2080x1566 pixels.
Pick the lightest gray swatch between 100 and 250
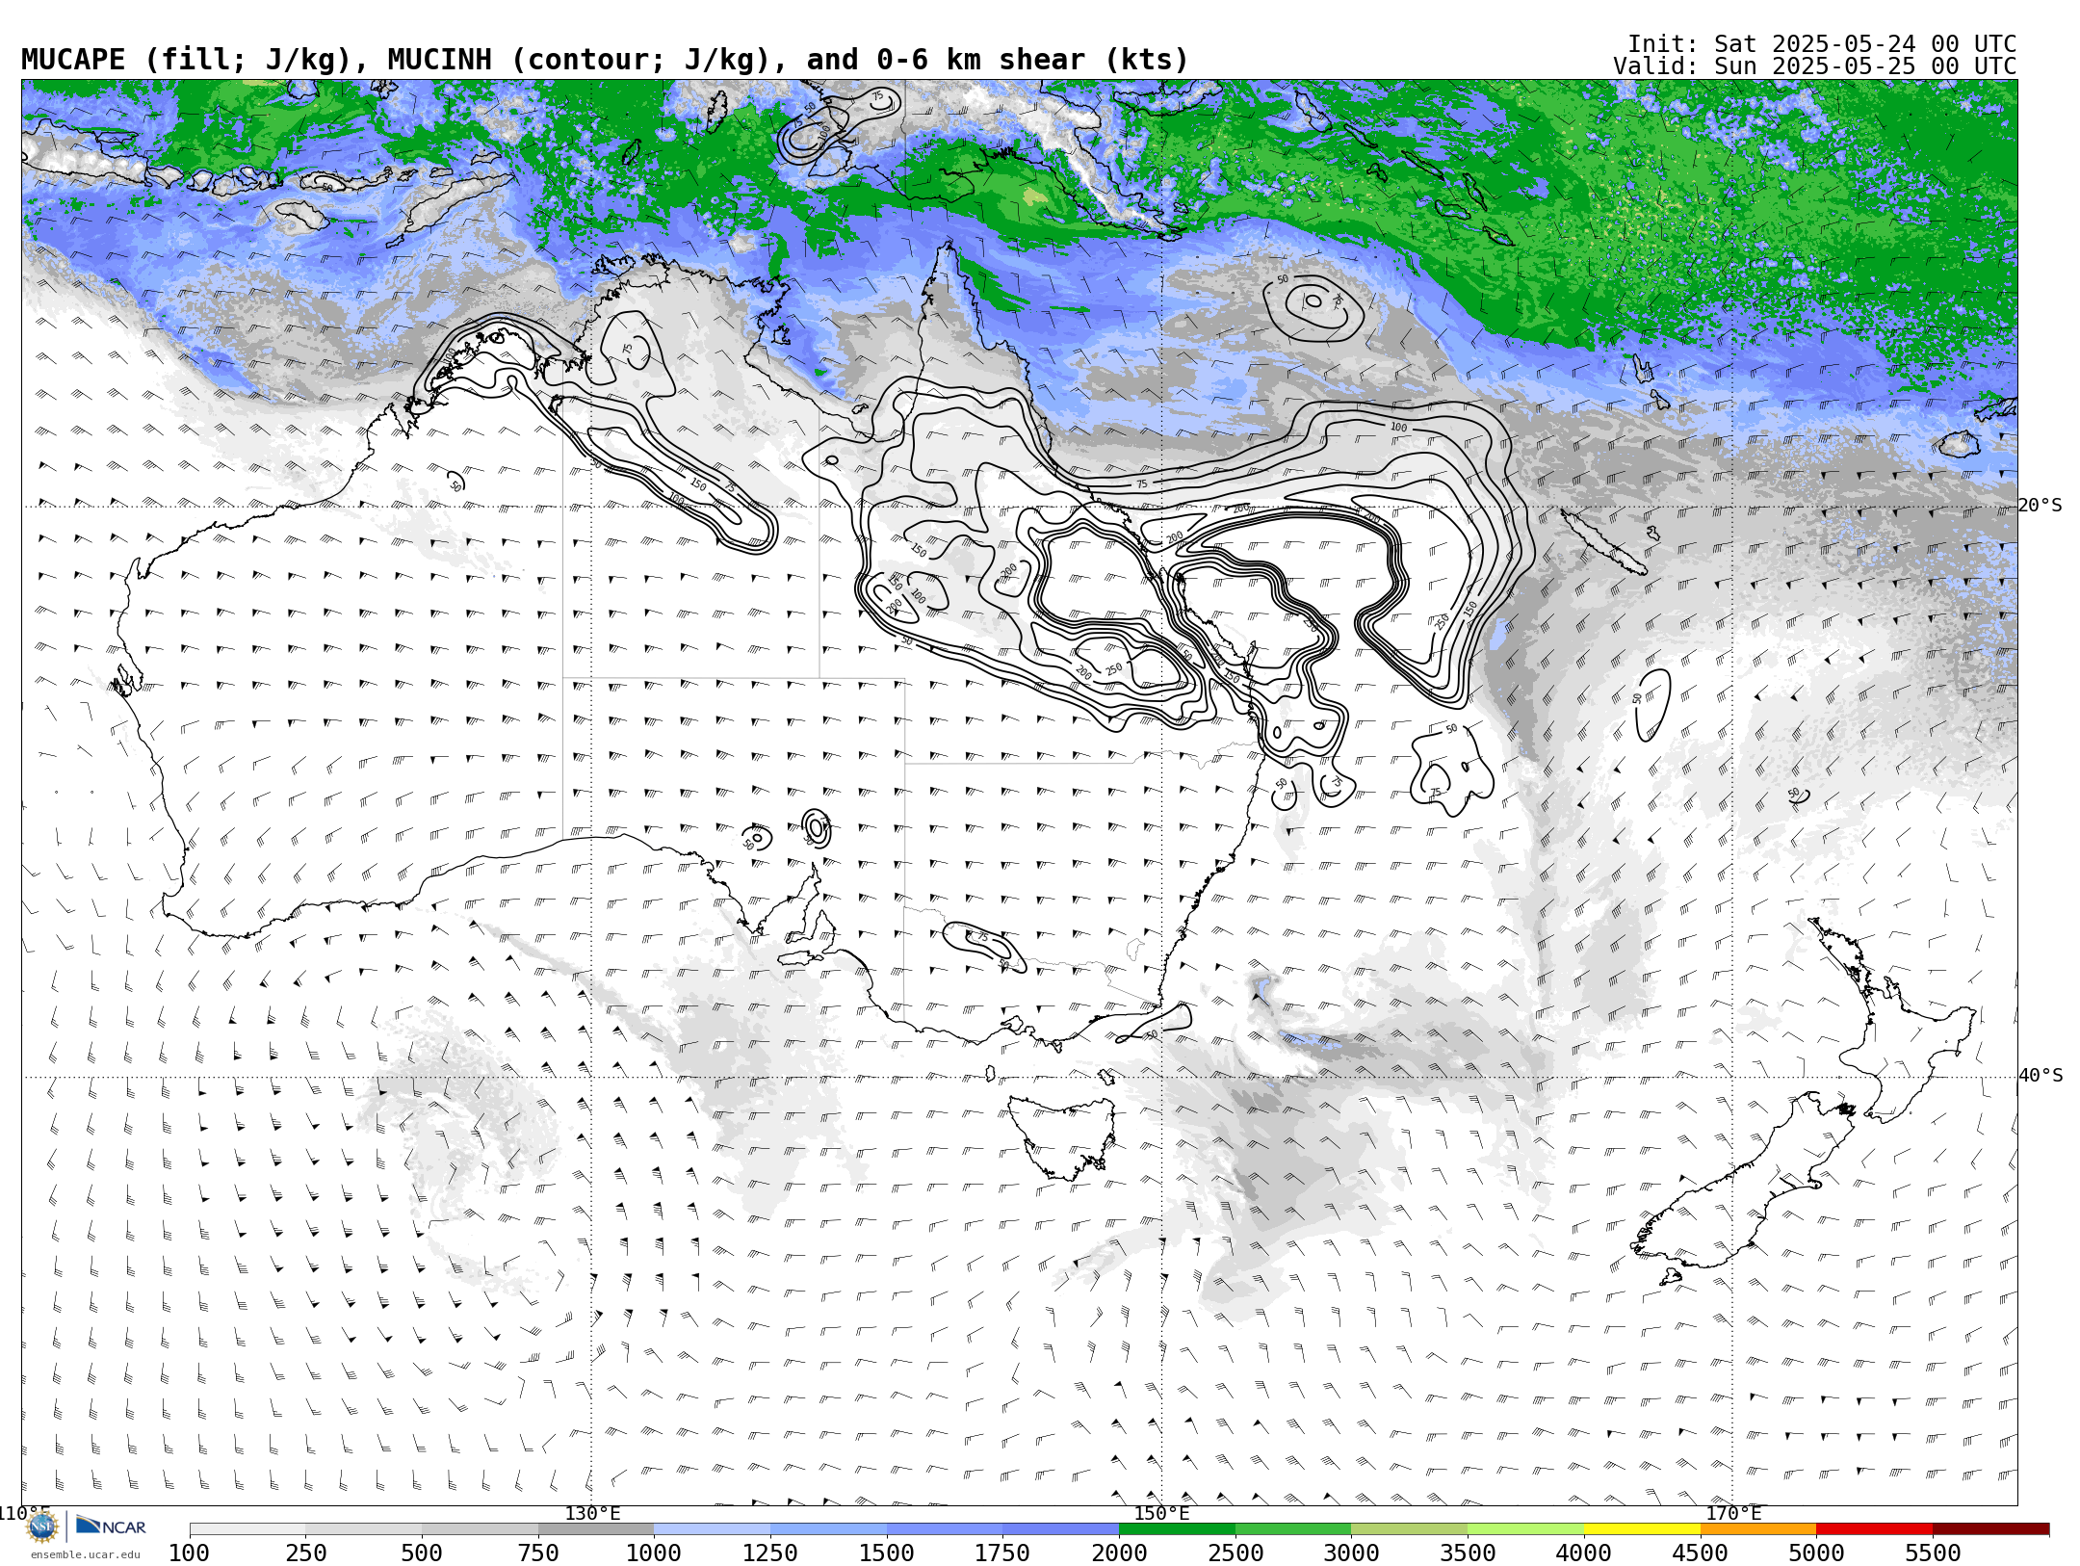click(x=247, y=1529)
